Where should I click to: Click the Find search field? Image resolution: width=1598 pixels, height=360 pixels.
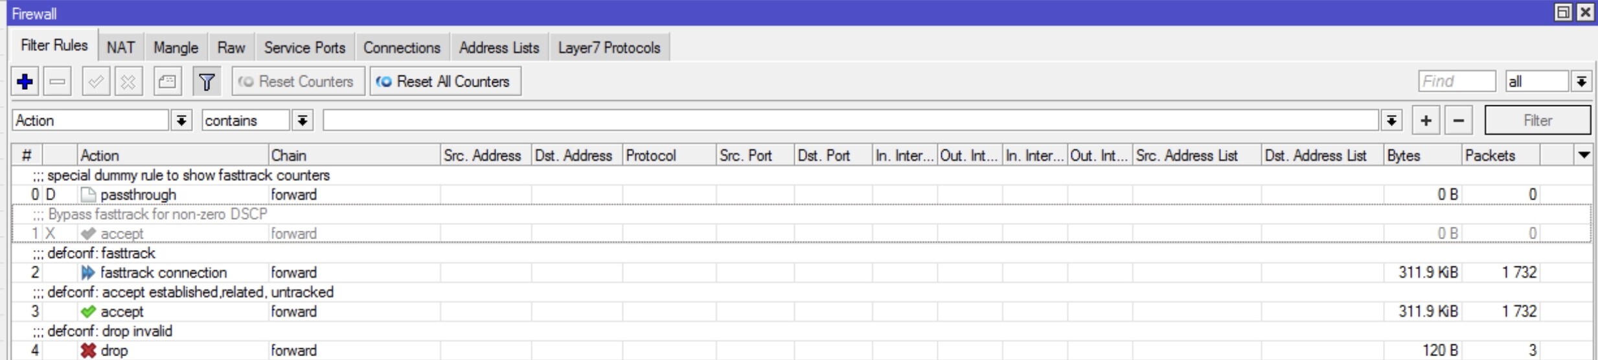[1457, 81]
